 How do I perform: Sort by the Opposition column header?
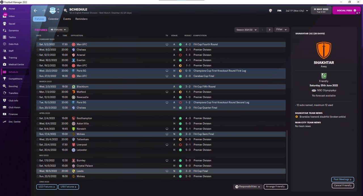77,36
